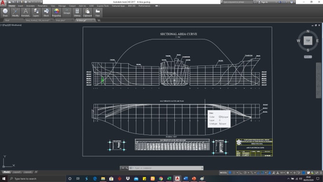Open the ribbon minimize options dropdown
Image resolution: width=323 pixels, height=182 pixels.
pyautogui.click(x=157, y=6)
